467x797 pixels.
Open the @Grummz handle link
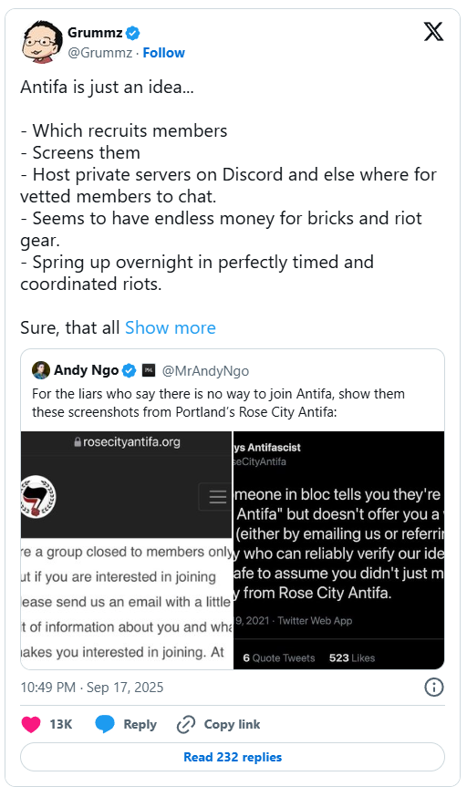100,53
